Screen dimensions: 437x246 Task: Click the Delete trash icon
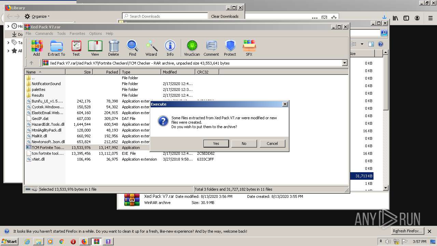pos(114,48)
